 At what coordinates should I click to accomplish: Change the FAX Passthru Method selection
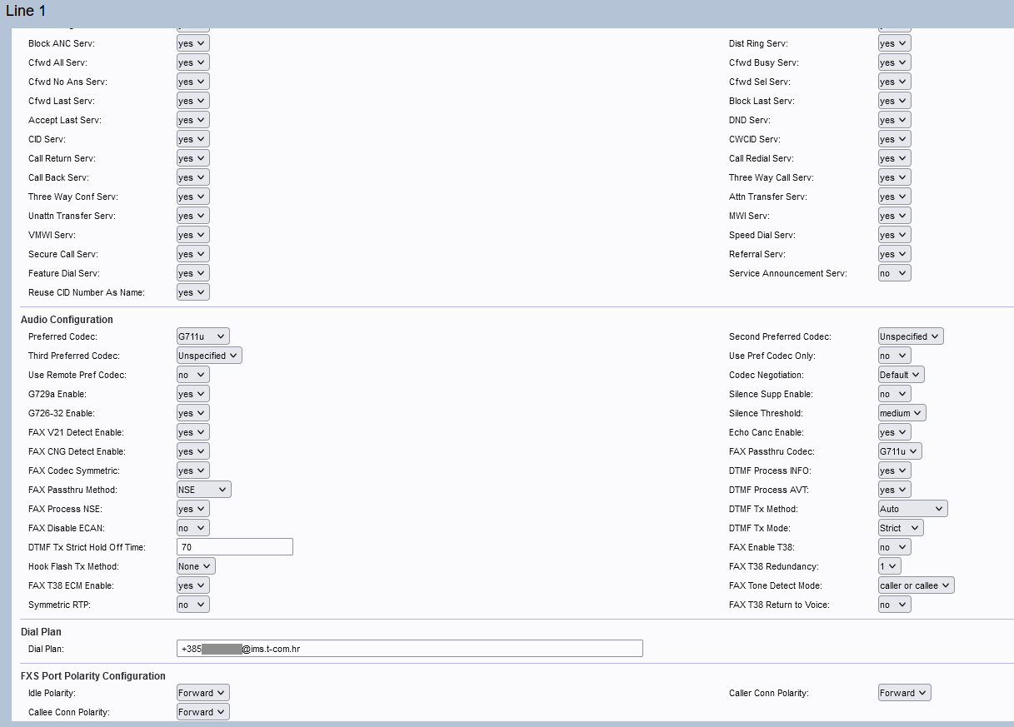pos(203,490)
